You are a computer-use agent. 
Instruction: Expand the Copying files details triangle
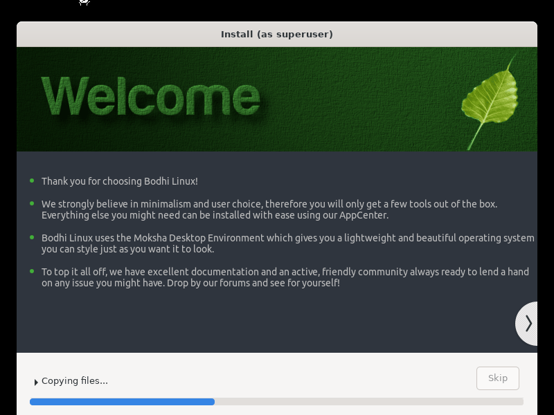[36, 382]
